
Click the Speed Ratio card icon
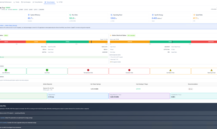point(194,15)
